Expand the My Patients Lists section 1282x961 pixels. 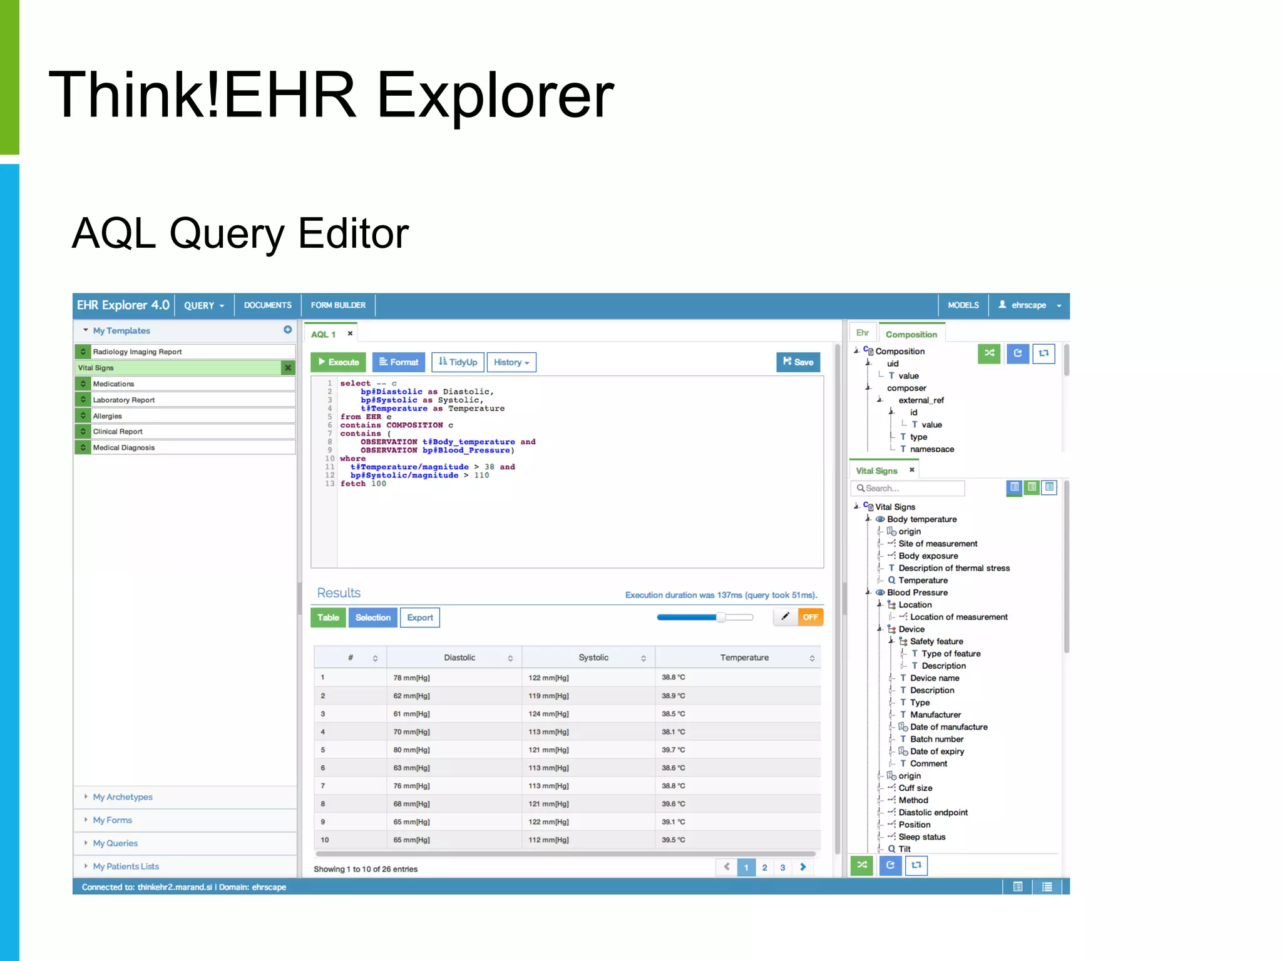86,866
